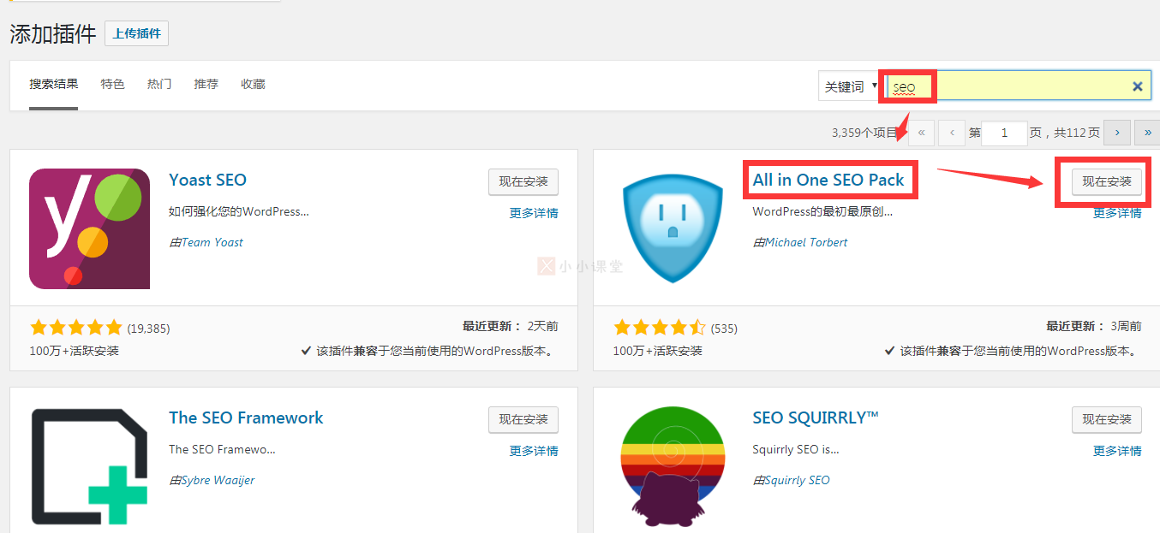Go to the first results page

pyautogui.click(x=921, y=133)
